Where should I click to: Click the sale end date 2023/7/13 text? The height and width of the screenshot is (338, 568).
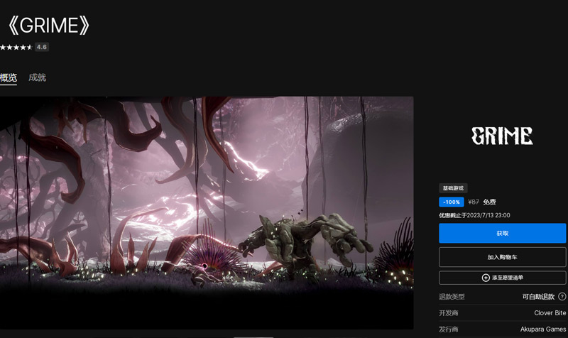coord(474,215)
